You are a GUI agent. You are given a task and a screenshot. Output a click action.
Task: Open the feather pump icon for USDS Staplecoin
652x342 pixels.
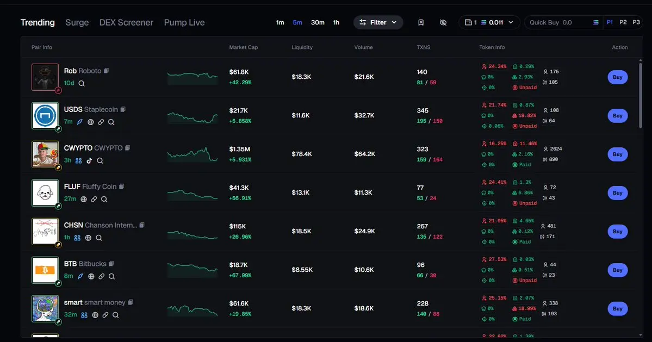tap(80, 122)
